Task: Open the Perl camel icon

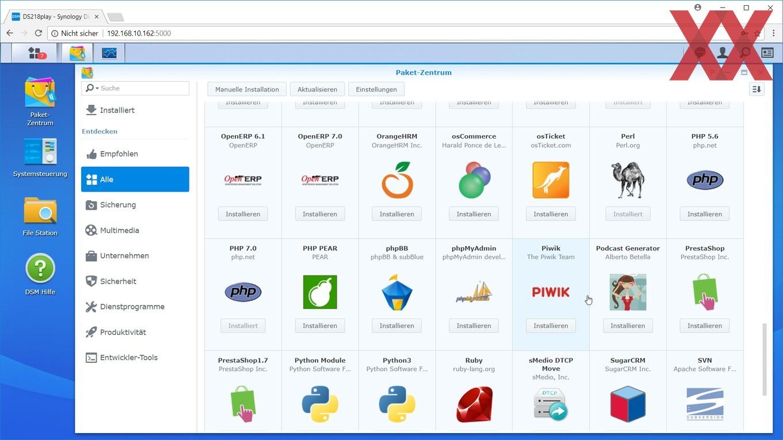Action: click(x=628, y=180)
